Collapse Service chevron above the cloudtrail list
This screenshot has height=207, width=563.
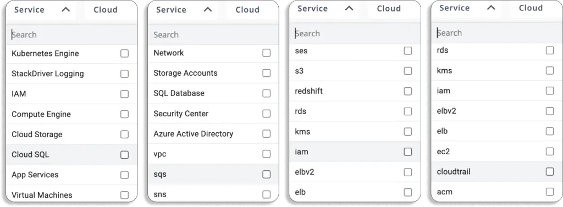pos(491,8)
